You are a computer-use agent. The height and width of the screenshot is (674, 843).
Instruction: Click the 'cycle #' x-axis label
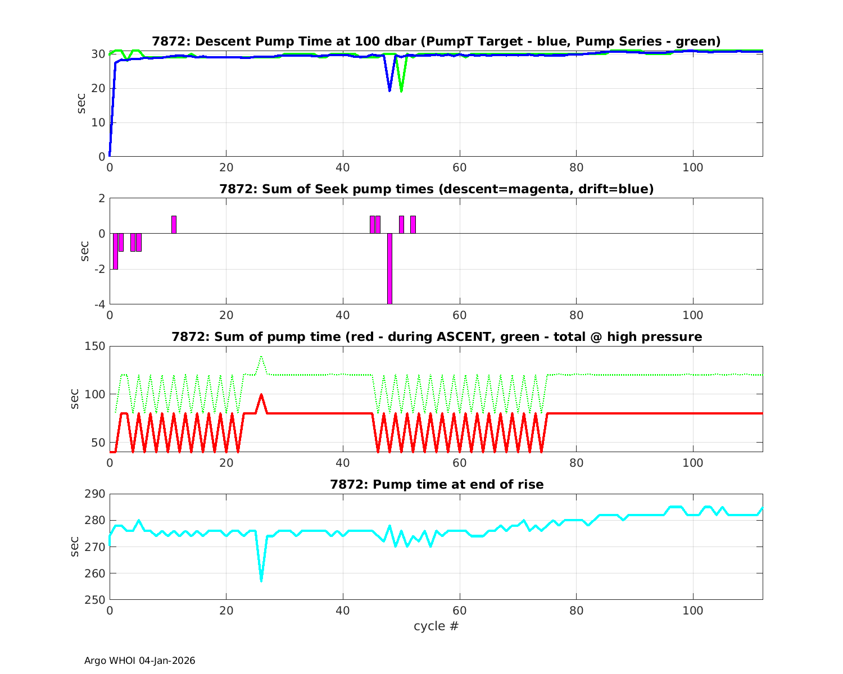[436, 626]
